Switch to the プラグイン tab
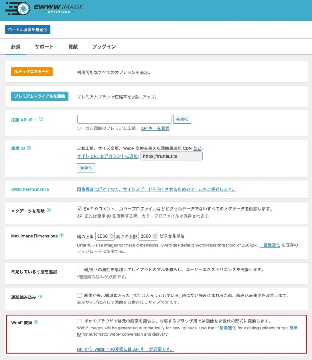312x360 pixels. click(104, 47)
